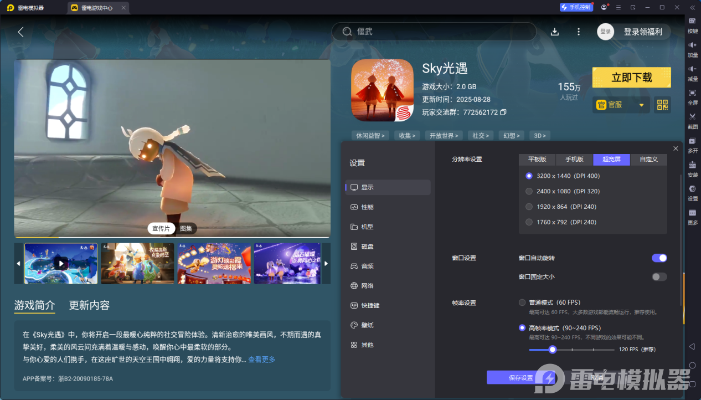
Task: Click the FPS slider handle at 120 FPS
Action: point(552,350)
